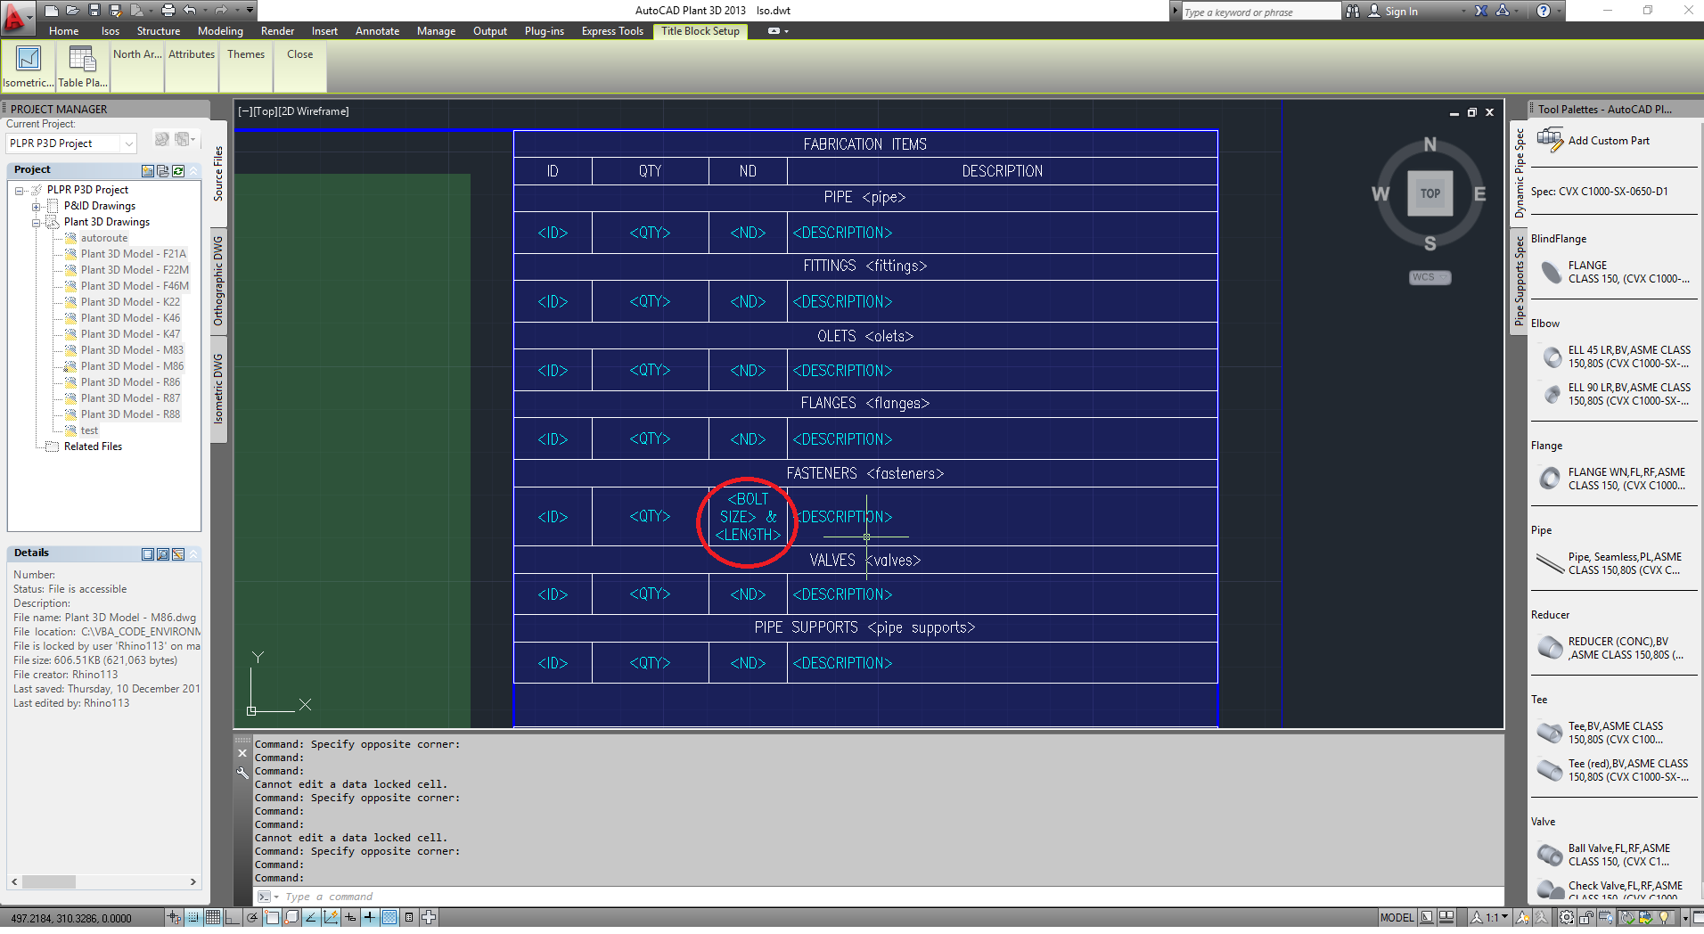This screenshot has width=1704, height=934.
Task: Open the Express Tools menu
Action: coord(611,30)
